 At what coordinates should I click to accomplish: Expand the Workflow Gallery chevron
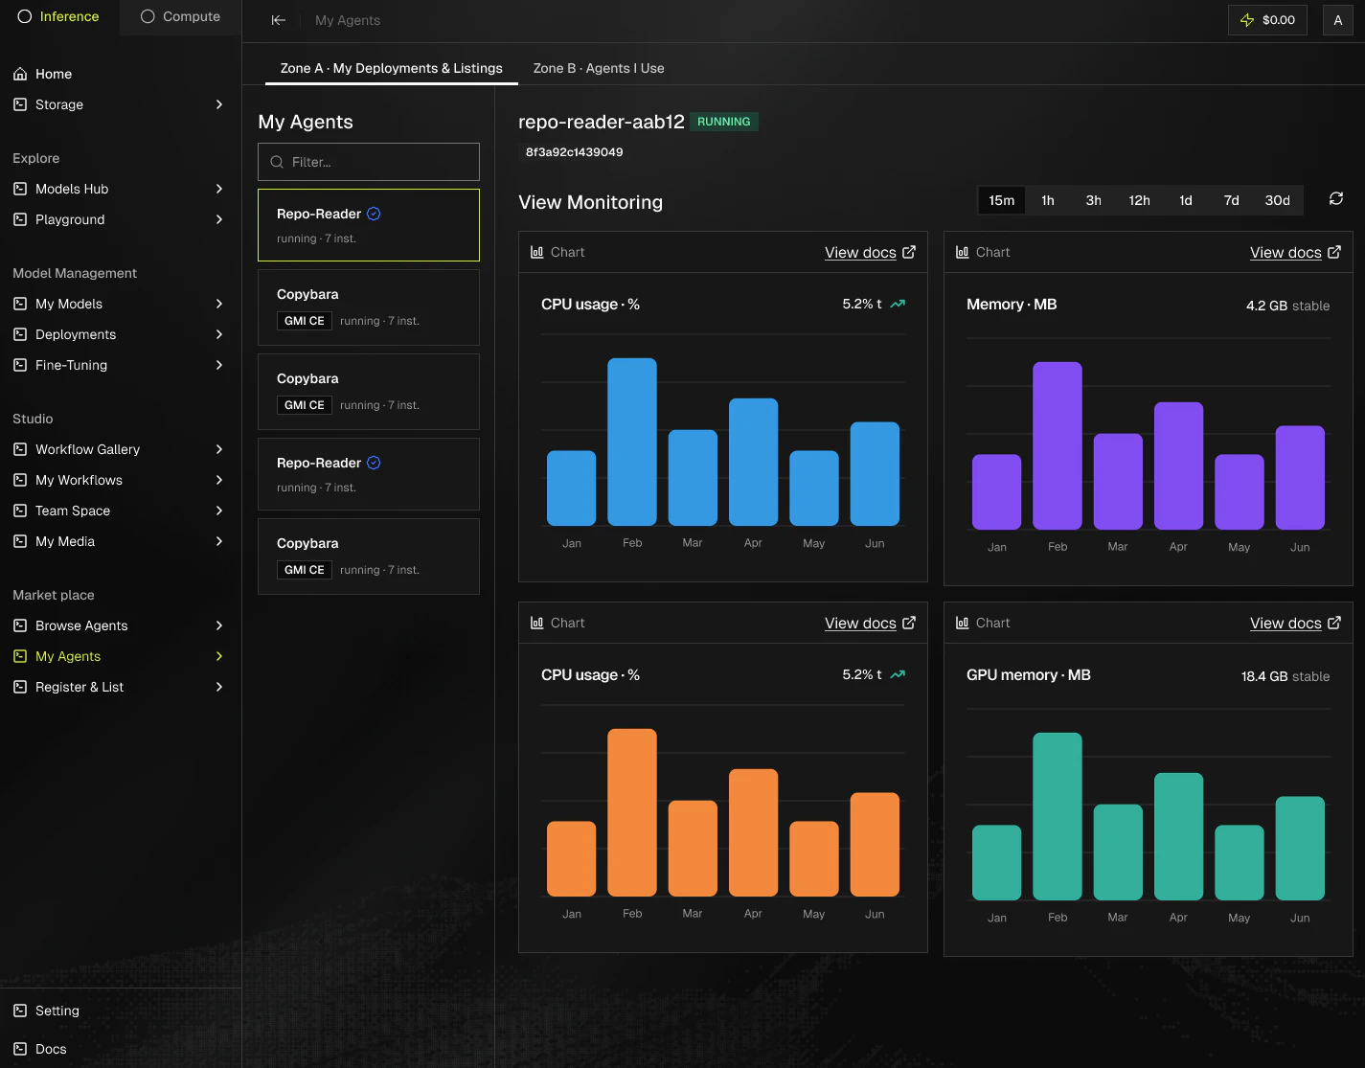pyautogui.click(x=219, y=449)
